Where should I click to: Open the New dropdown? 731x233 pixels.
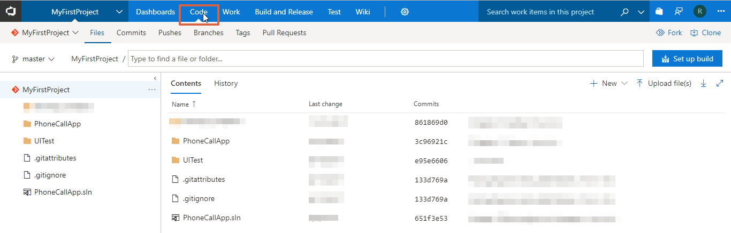(608, 83)
